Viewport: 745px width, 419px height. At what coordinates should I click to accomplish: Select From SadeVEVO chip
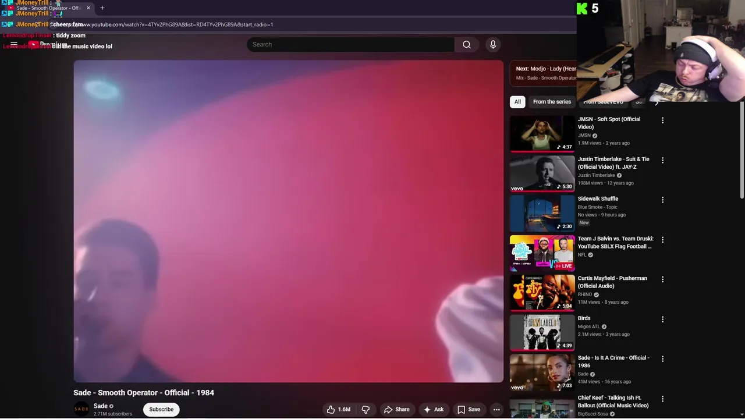603,102
